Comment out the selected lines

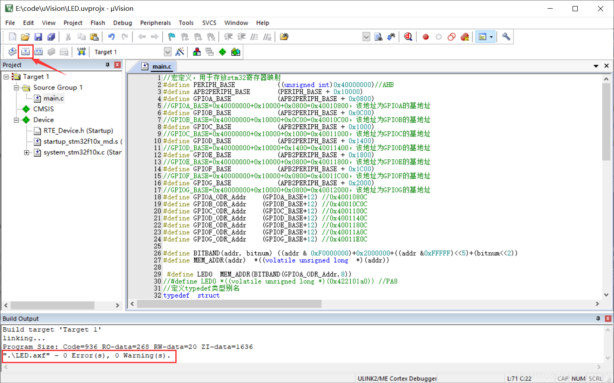click(x=254, y=37)
